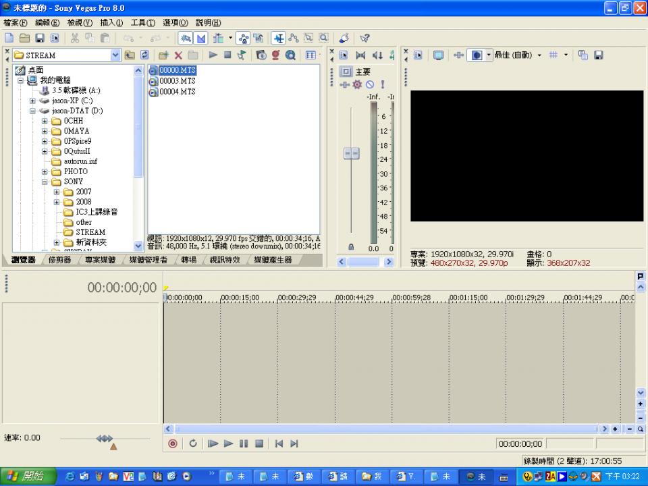Click the Refresh icon in the explorer toolbar
The image size is (648, 486).
coord(144,55)
